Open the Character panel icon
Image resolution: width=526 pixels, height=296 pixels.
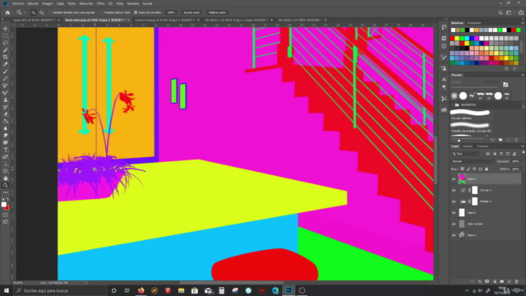(444, 80)
